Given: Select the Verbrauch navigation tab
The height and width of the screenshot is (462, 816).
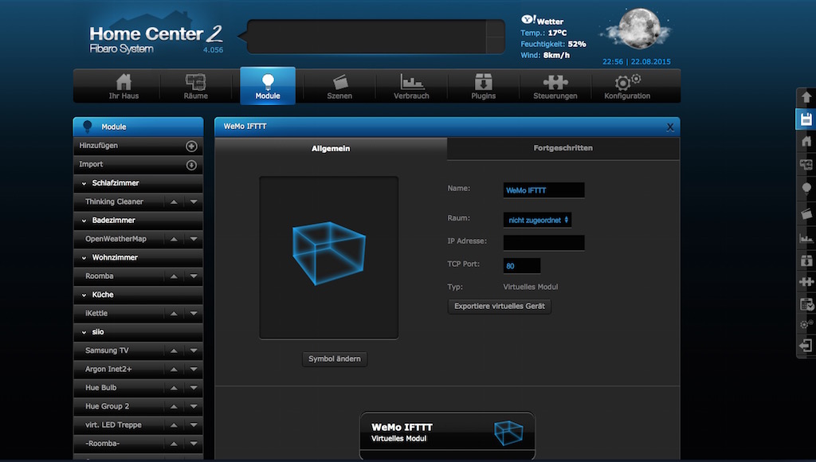Looking at the screenshot, I should pyautogui.click(x=411, y=86).
